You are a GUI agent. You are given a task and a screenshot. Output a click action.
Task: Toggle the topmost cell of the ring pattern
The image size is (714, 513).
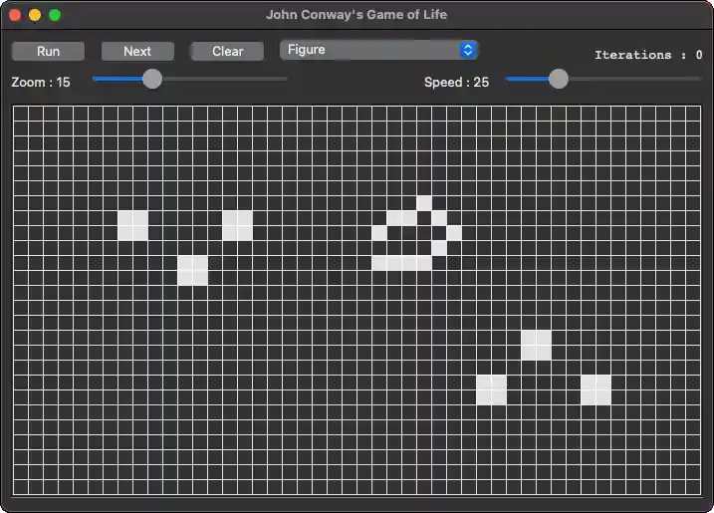pyautogui.click(x=424, y=203)
